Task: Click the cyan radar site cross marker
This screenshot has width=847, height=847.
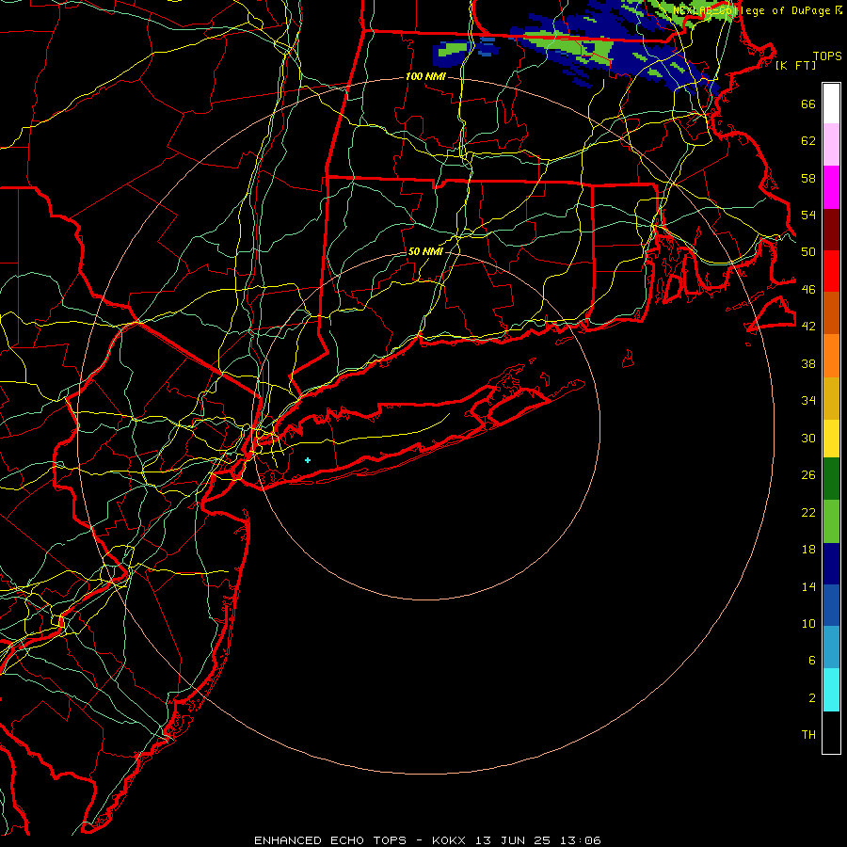Action: 308,460
